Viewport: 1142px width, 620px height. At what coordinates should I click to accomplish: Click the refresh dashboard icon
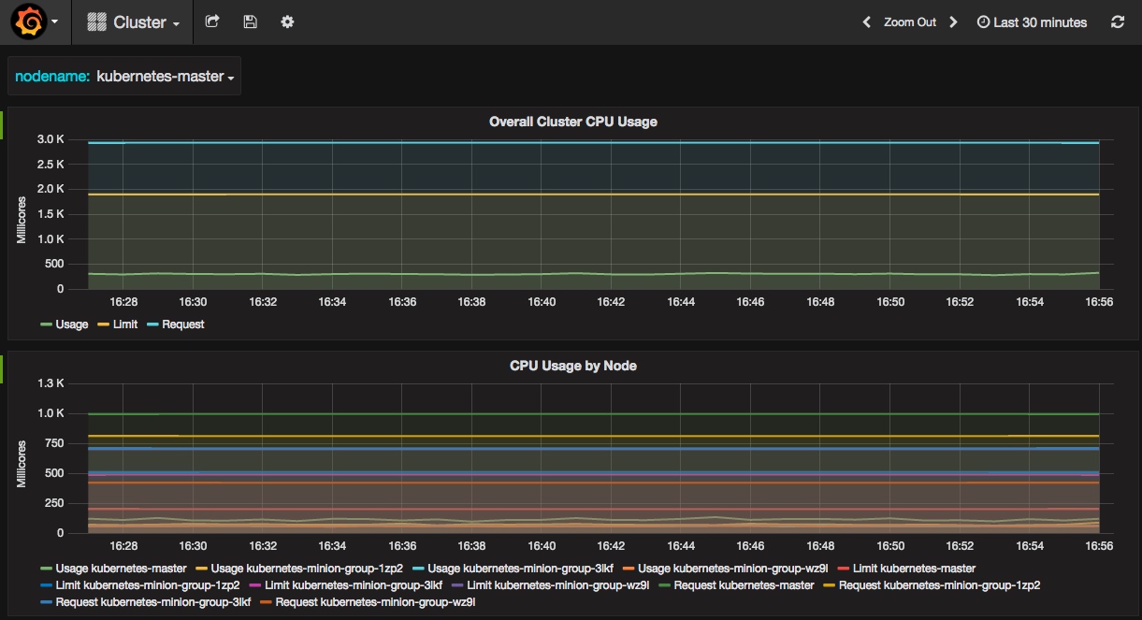tap(1117, 22)
